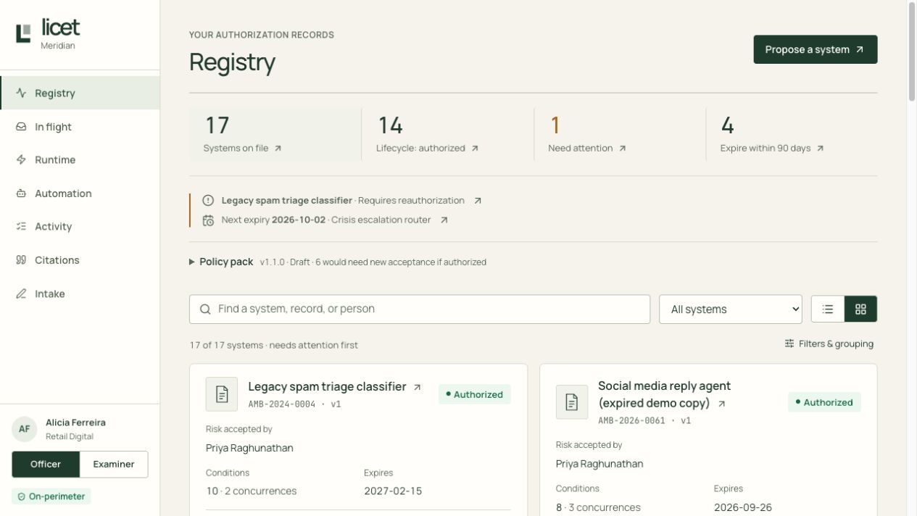Open the Runtime section
The height and width of the screenshot is (516, 917).
pyautogui.click(x=80, y=160)
